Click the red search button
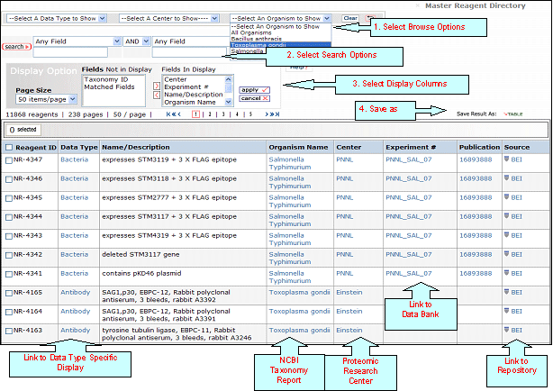553x391 pixels. pyautogui.click(x=15, y=46)
